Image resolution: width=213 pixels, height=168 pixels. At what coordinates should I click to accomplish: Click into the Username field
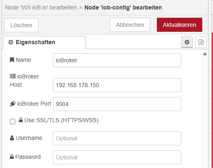(x=117, y=138)
